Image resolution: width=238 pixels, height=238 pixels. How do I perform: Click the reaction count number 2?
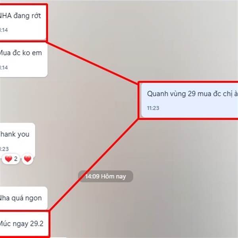16,159
